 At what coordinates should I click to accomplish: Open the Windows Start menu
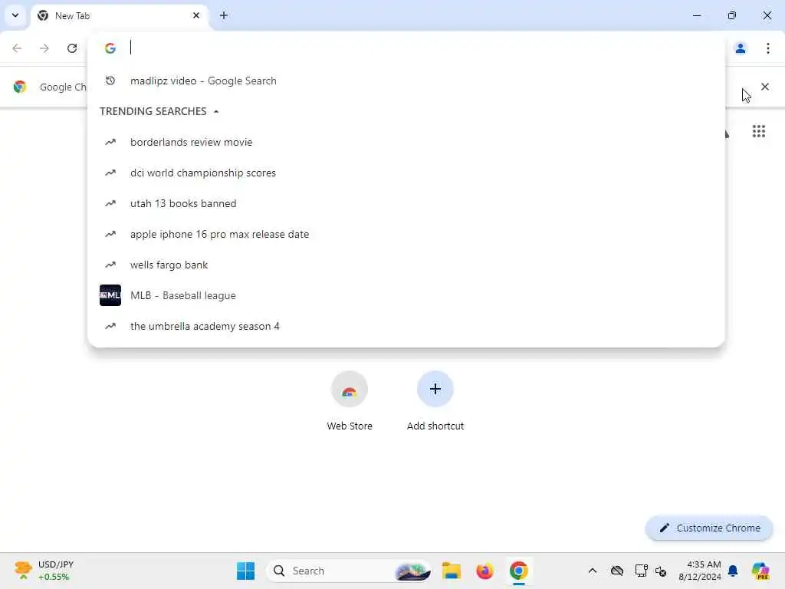(245, 571)
